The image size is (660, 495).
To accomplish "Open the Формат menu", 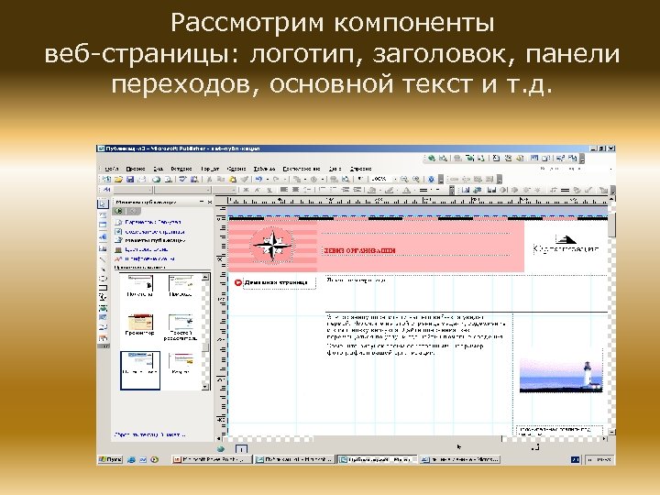I will click(210, 169).
